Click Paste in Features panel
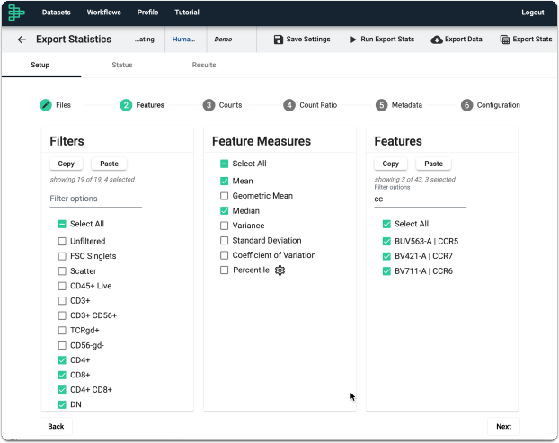The image size is (559, 443). coord(433,164)
